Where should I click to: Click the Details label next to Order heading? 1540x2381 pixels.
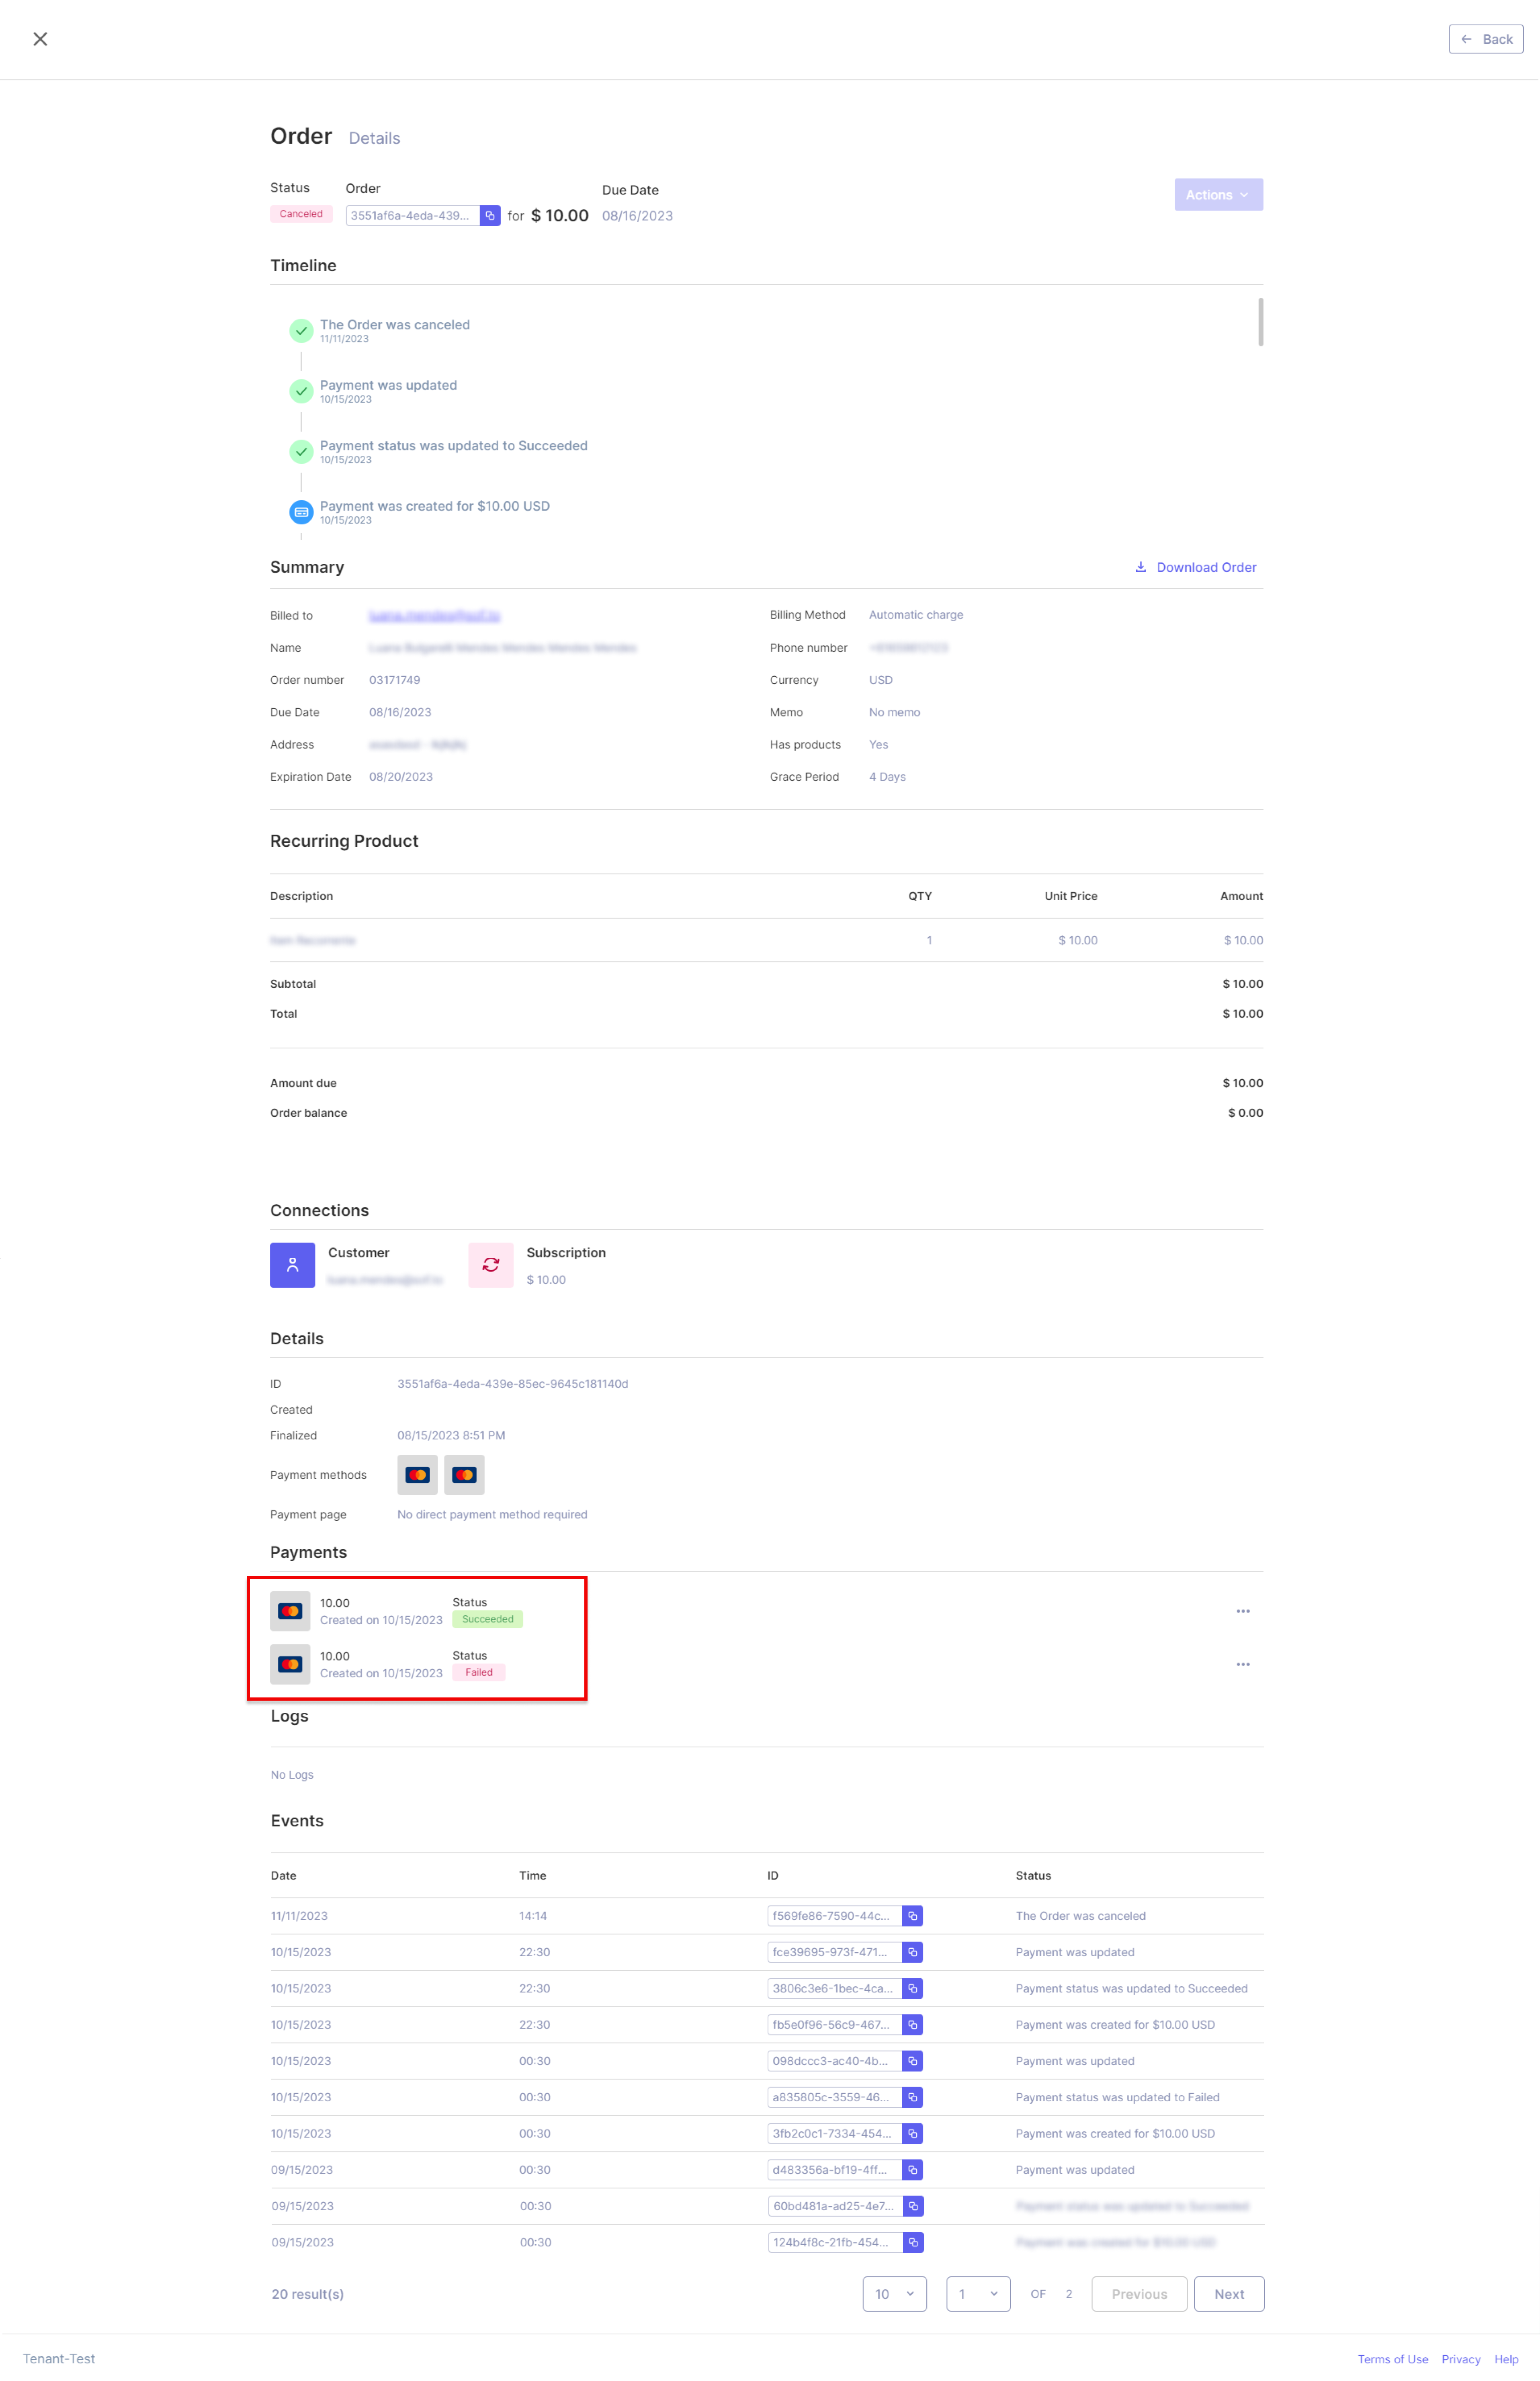pos(374,138)
